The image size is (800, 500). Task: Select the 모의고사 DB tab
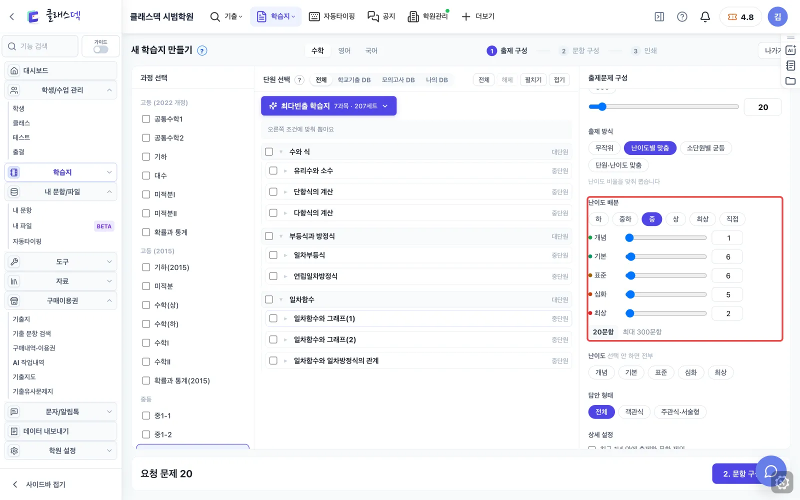(x=398, y=80)
